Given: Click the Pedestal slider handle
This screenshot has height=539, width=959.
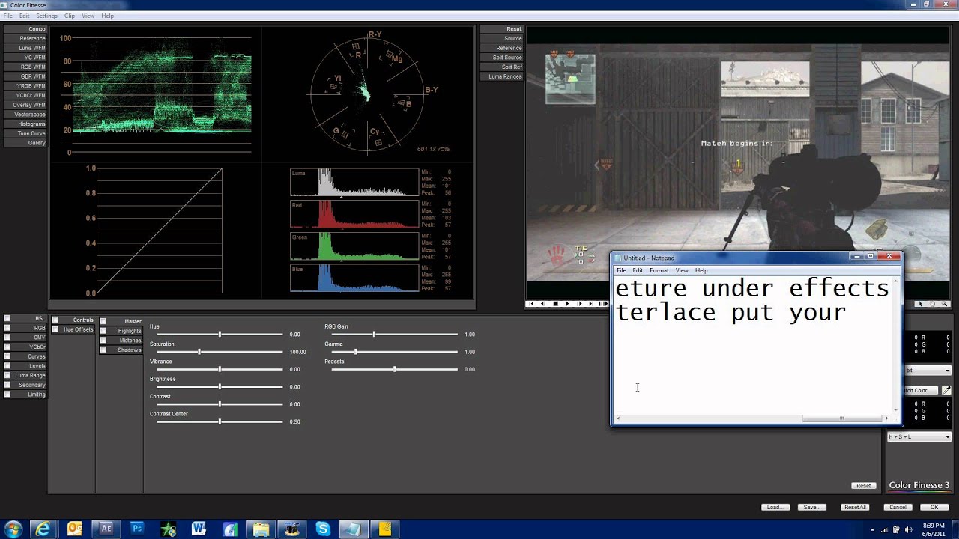Looking at the screenshot, I should [394, 369].
